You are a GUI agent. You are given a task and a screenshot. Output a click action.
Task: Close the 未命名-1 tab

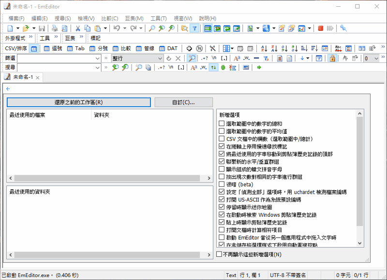38,78
